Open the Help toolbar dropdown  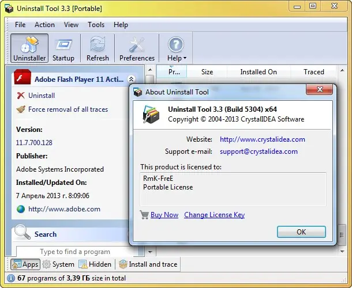point(177,48)
